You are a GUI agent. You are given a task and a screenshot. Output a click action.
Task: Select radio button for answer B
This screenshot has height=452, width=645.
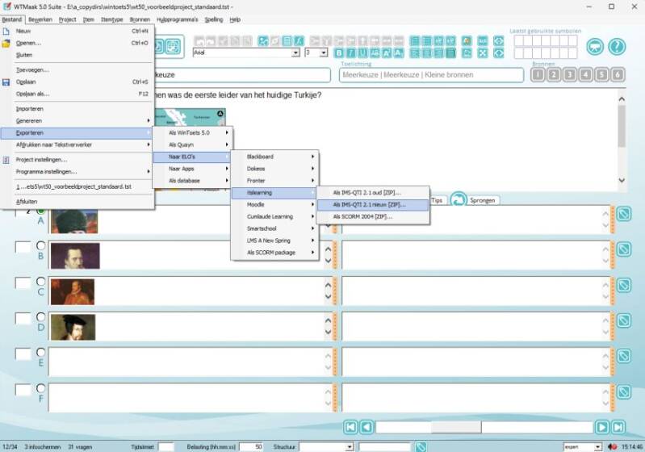[40, 245]
